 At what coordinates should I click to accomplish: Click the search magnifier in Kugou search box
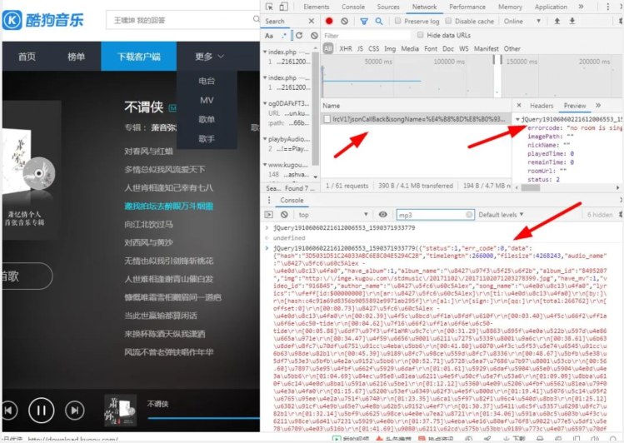coord(257,19)
